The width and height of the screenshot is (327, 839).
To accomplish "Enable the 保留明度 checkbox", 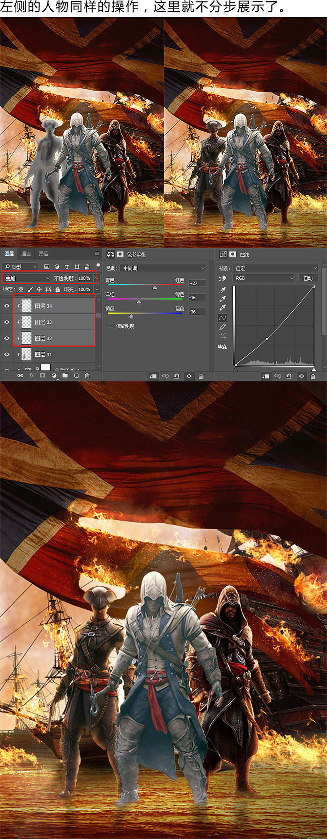I will click(110, 326).
